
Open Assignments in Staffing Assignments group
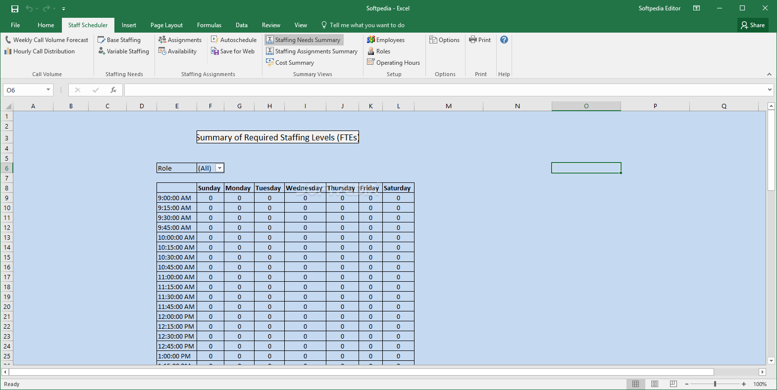coord(180,40)
